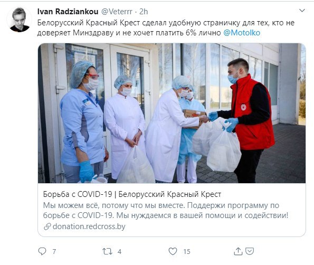This screenshot has height=265, width=314.
Task: Click the retweet arrows icon
Action: tap(107, 251)
